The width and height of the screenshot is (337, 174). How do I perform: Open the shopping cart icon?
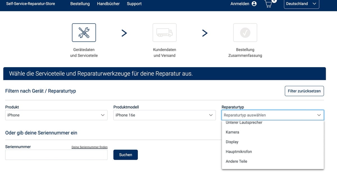coord(268,4)
